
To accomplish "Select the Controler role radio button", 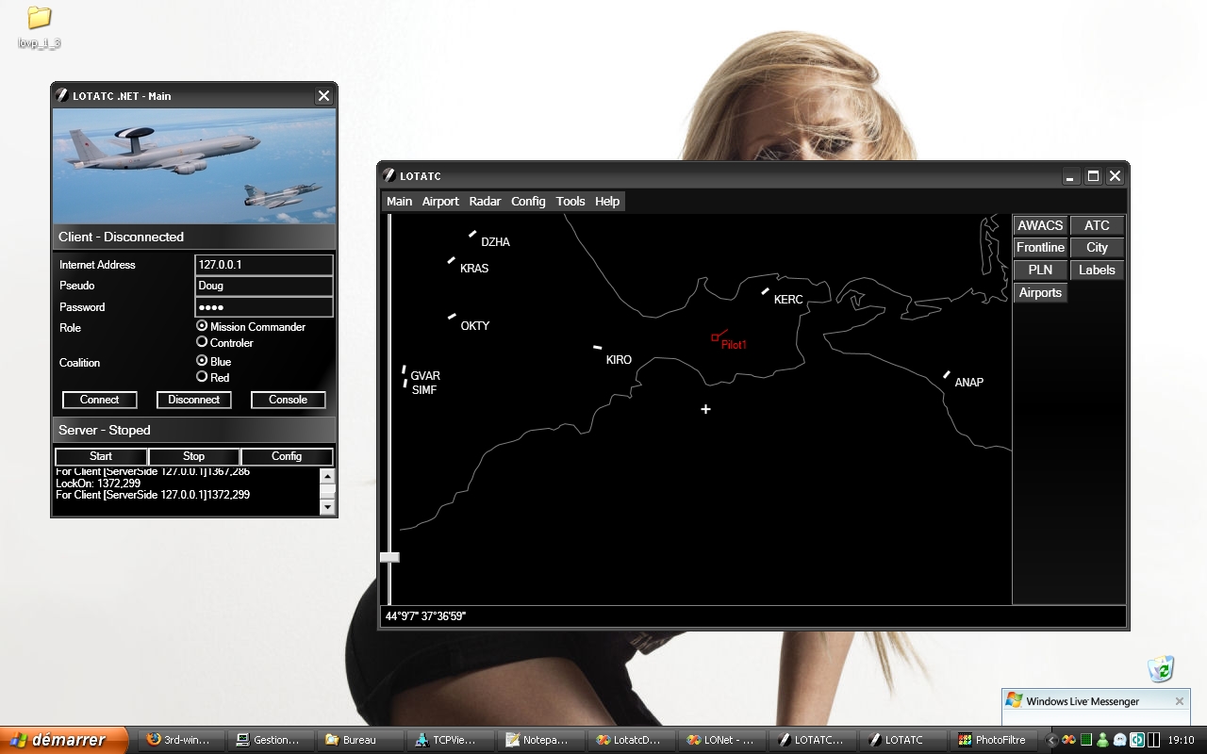I will click(202, 342).
